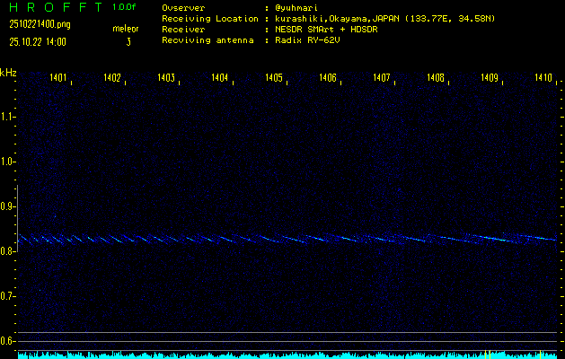This screenshot has width=565, height=359.
Task: Click the HROFFT title text
Action: 54,7
